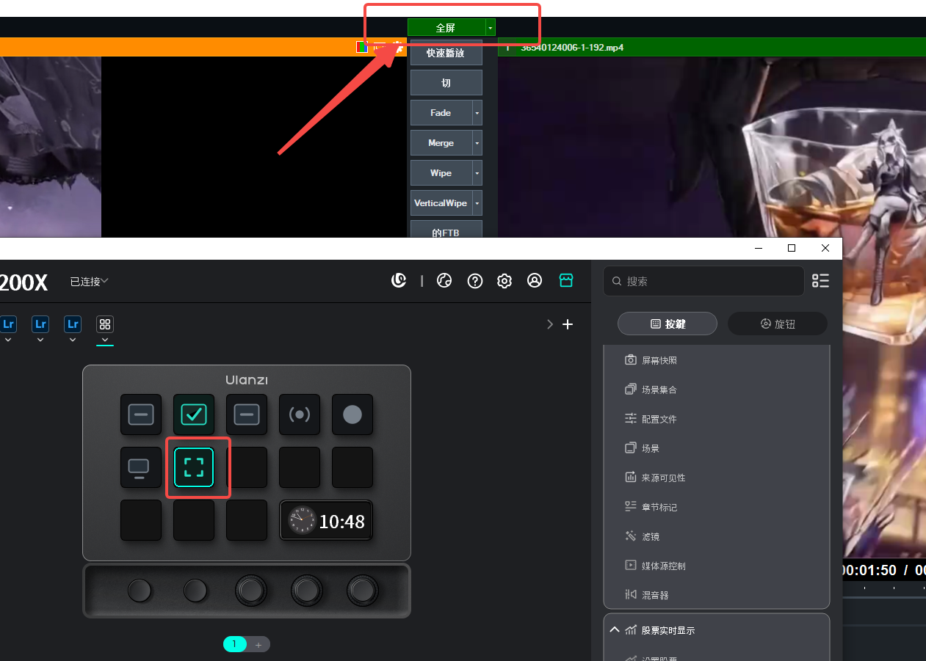Image resolution: width=926 pixels, height=661 pixels.
Task: Select the highlighted fullscreen-brackets key on the deck
Action: point(194,467)
